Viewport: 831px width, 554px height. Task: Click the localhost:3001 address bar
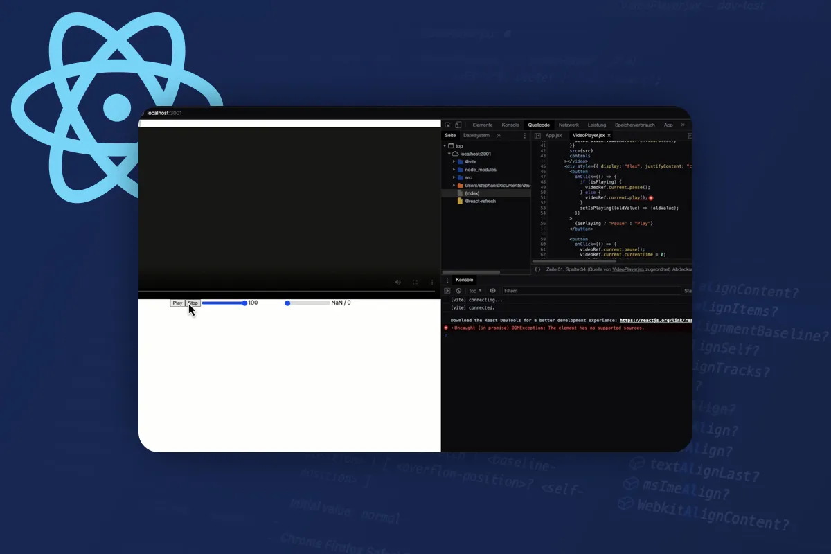[164, 113]
